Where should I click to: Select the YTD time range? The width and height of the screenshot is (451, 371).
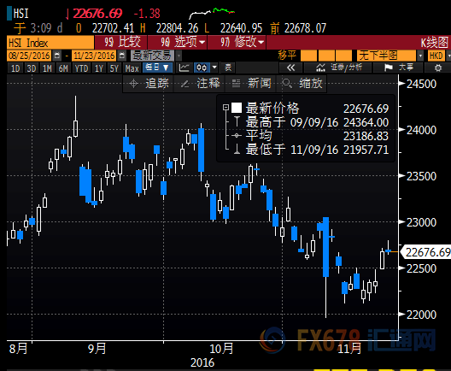pos(81,68)
